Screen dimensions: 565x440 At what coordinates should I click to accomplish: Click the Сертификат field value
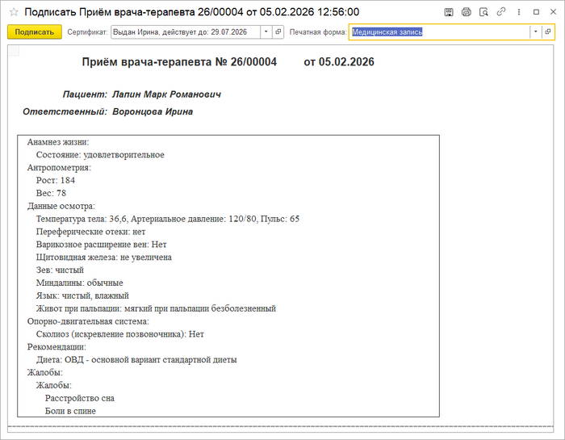(x=186, y=32)
